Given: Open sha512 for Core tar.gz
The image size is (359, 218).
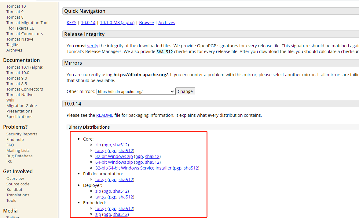Looking at the screenshot, I should pyautogui.click(x=126, y=151).
